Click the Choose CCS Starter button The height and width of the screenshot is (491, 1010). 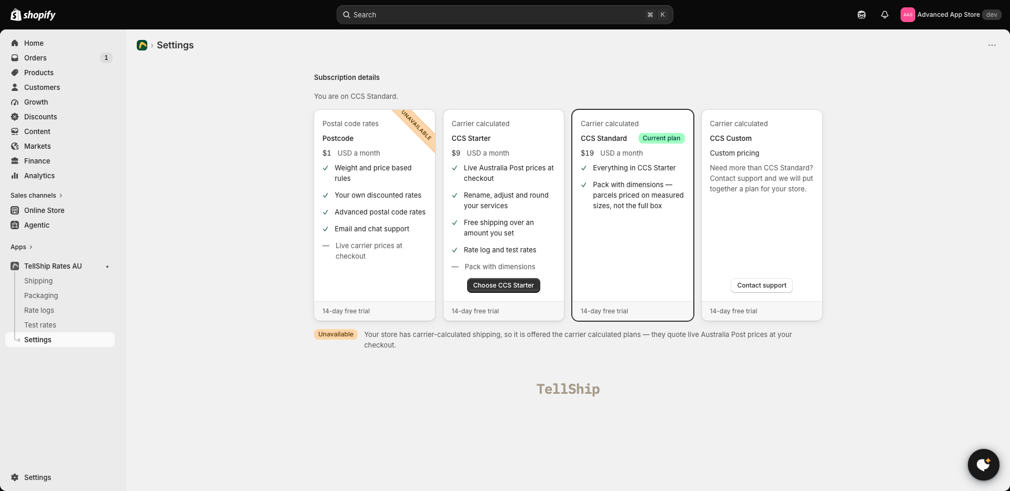(x=503, y=285)
